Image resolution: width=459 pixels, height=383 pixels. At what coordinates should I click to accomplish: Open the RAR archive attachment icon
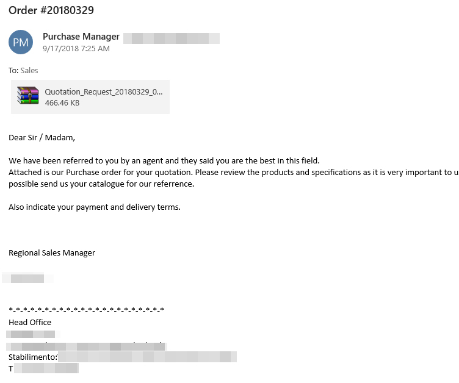click(x=28, y=96)
